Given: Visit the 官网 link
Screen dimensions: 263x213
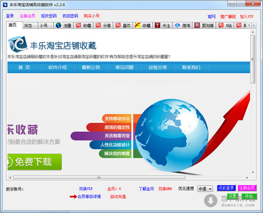Looking at the screenshot, I should (212, 16).
